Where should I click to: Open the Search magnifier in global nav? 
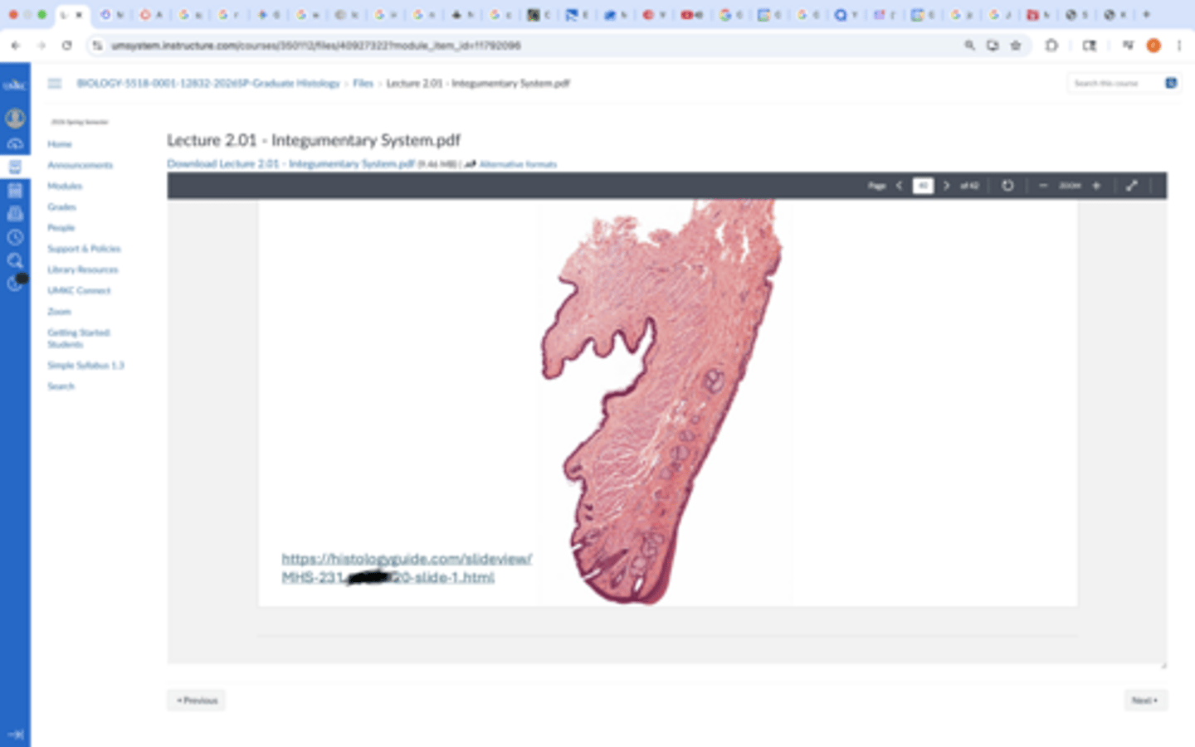point(15,260)
